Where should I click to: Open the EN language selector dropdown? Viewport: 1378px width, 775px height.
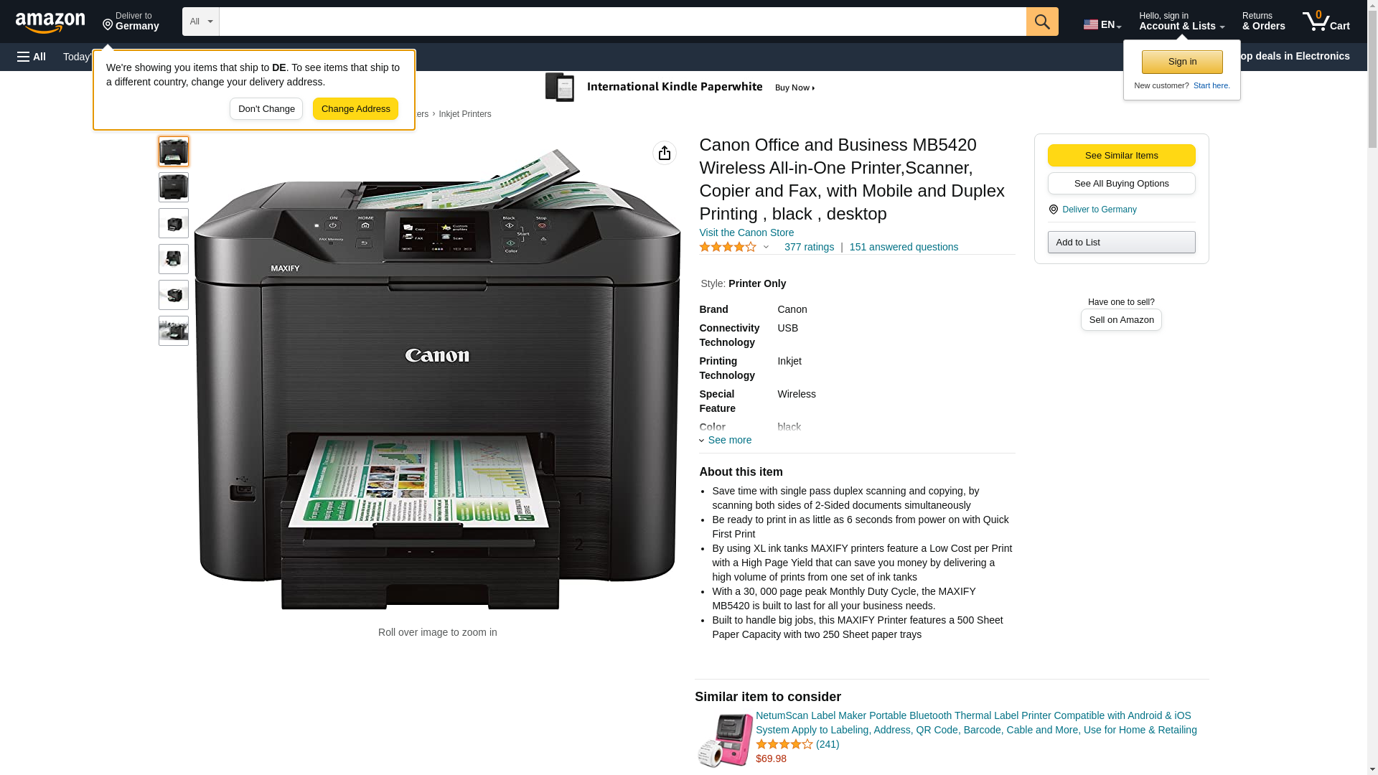[1102, 24]
